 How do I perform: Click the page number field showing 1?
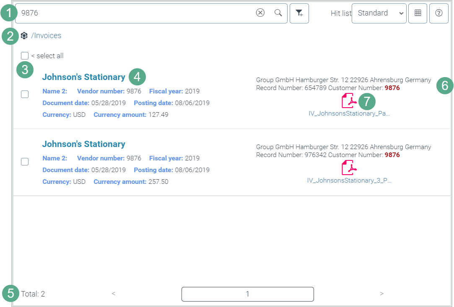tap(247, 294)
